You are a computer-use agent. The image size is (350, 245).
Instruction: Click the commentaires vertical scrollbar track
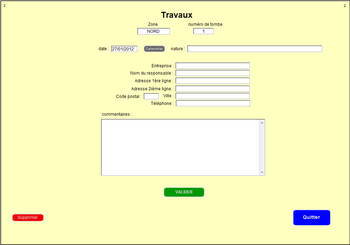click(262, 147)
